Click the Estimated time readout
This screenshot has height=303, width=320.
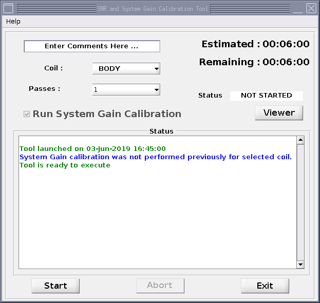coord(255,44)
